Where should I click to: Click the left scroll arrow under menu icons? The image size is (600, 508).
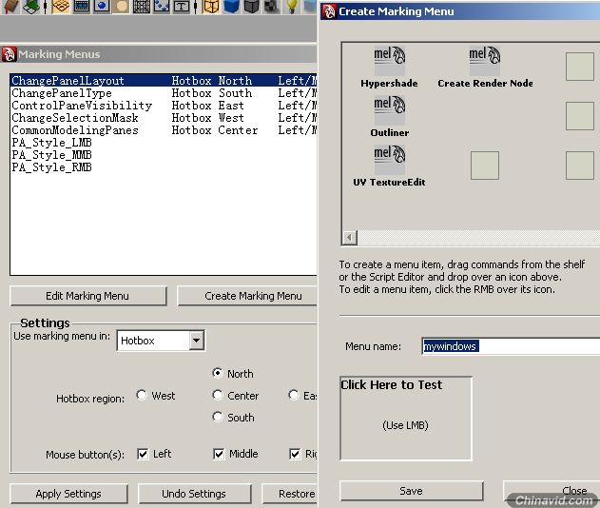click(349, 238)
